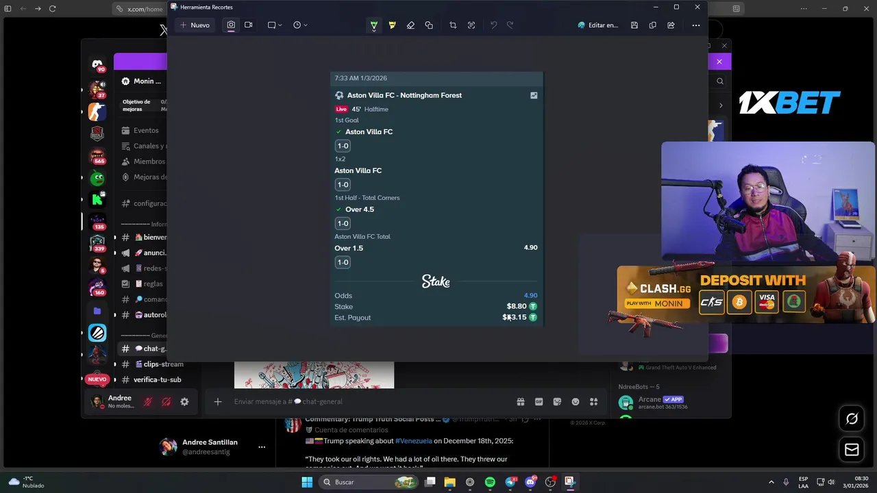877x493 pixels.
Task: Select the eraser tool
Action: [x=410, y=25]
